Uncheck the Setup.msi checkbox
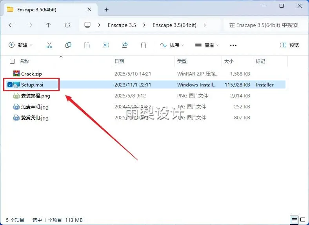 pyautogui.click(x=10, y=85)
